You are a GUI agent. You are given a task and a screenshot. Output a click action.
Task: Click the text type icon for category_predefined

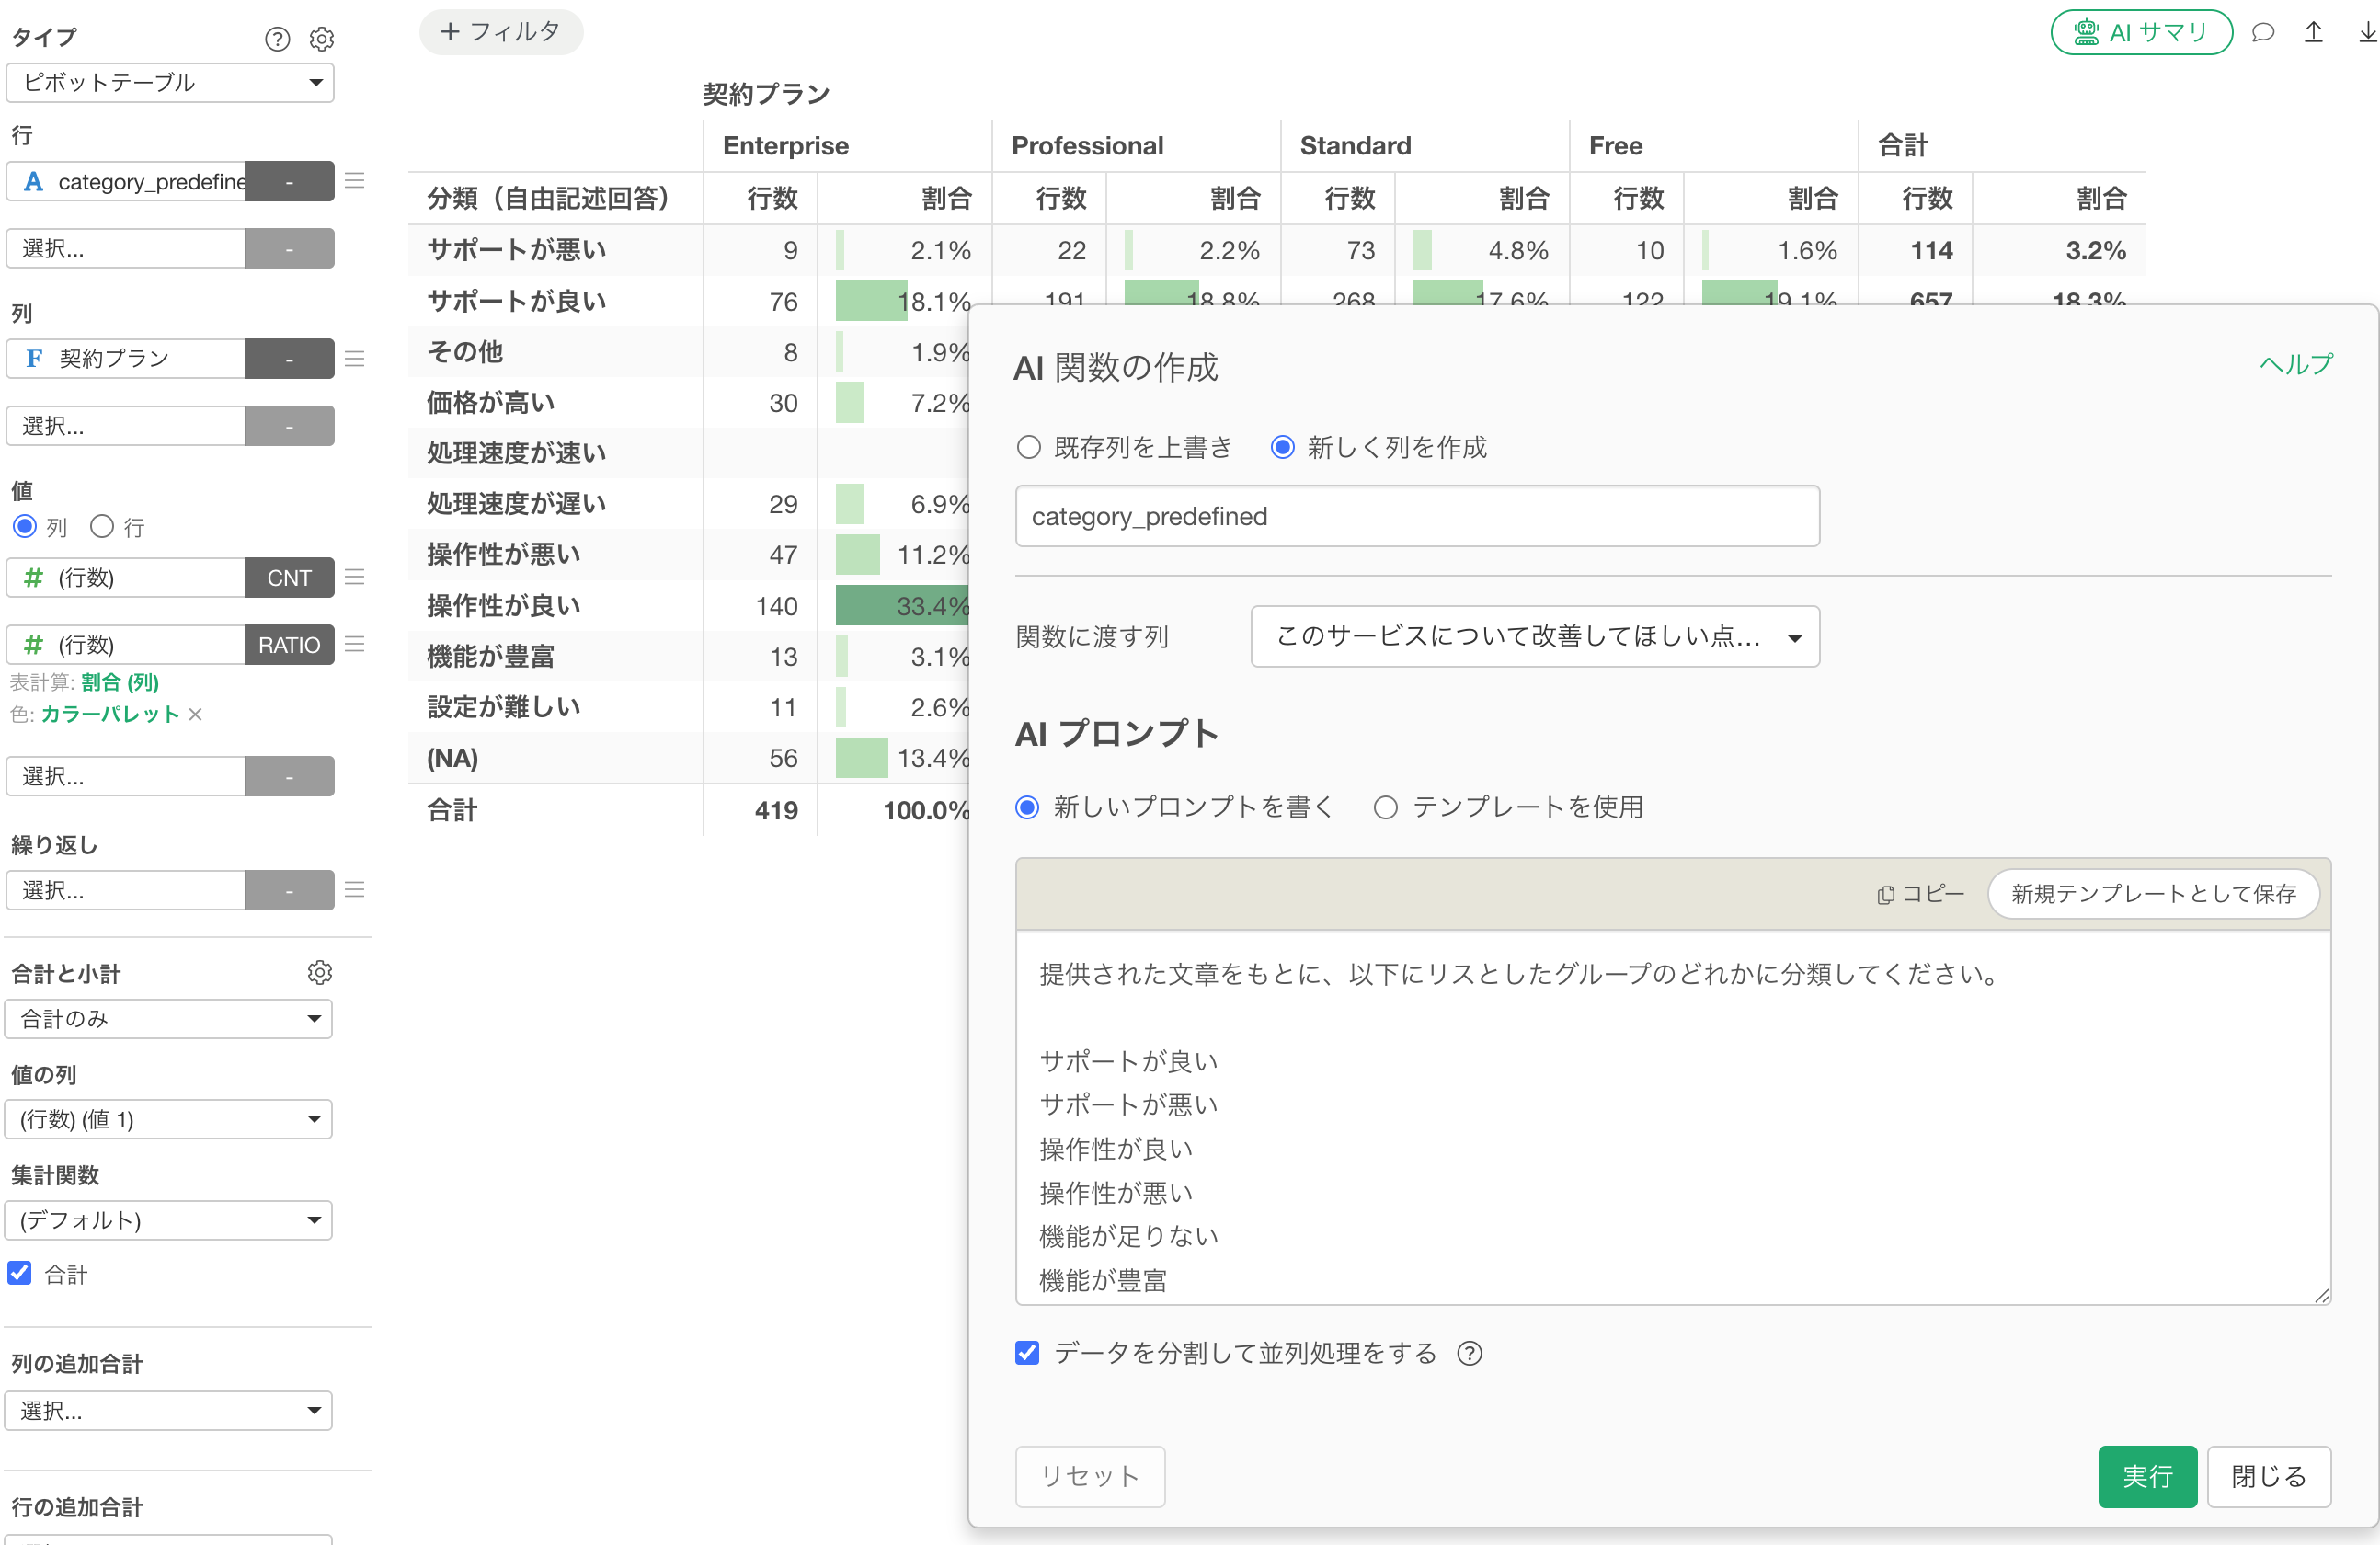coord(33,181)
